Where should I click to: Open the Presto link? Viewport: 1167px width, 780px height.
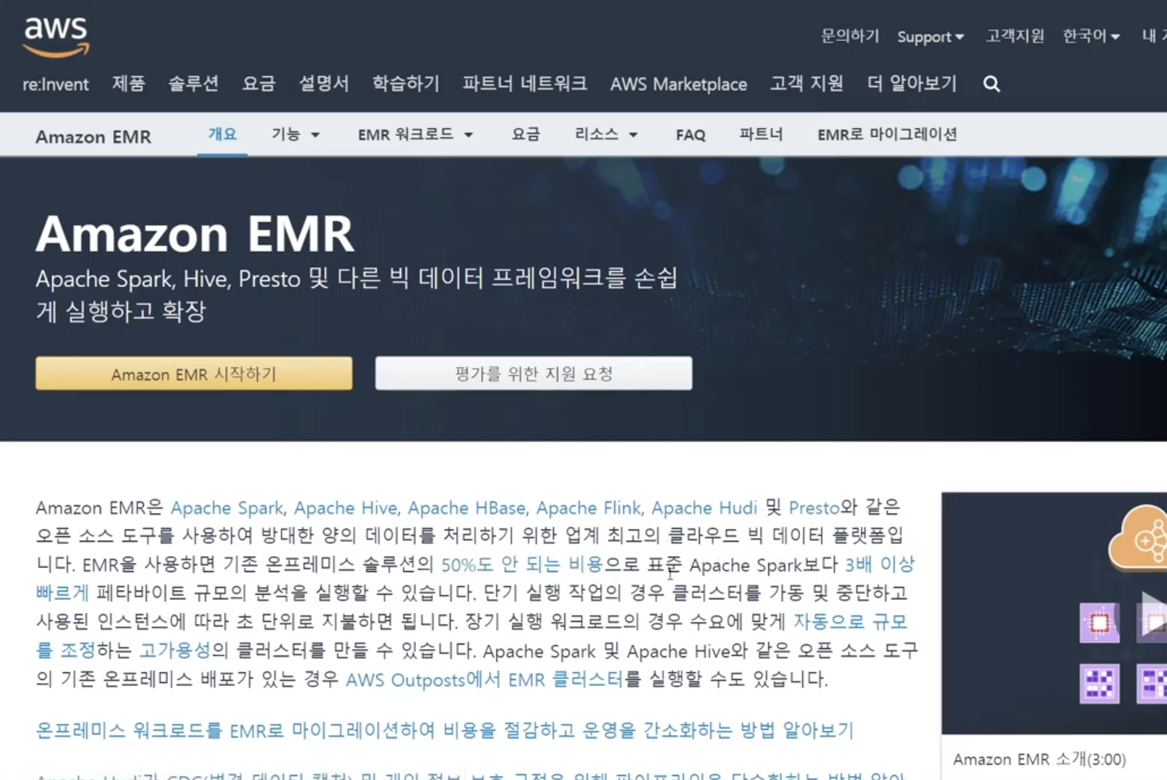tap(814, 508)
